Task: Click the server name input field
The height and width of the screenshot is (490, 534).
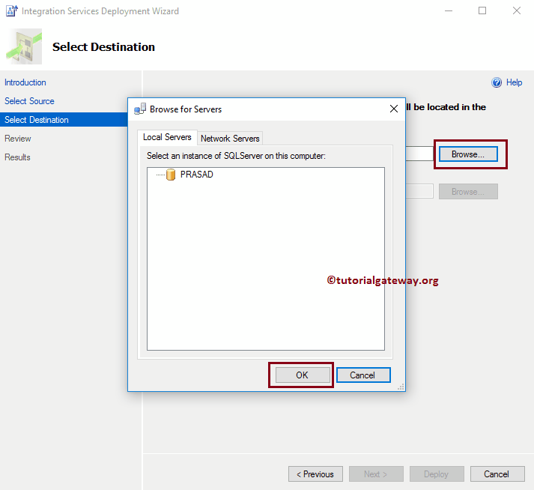Action: click(x=419, y=154)
